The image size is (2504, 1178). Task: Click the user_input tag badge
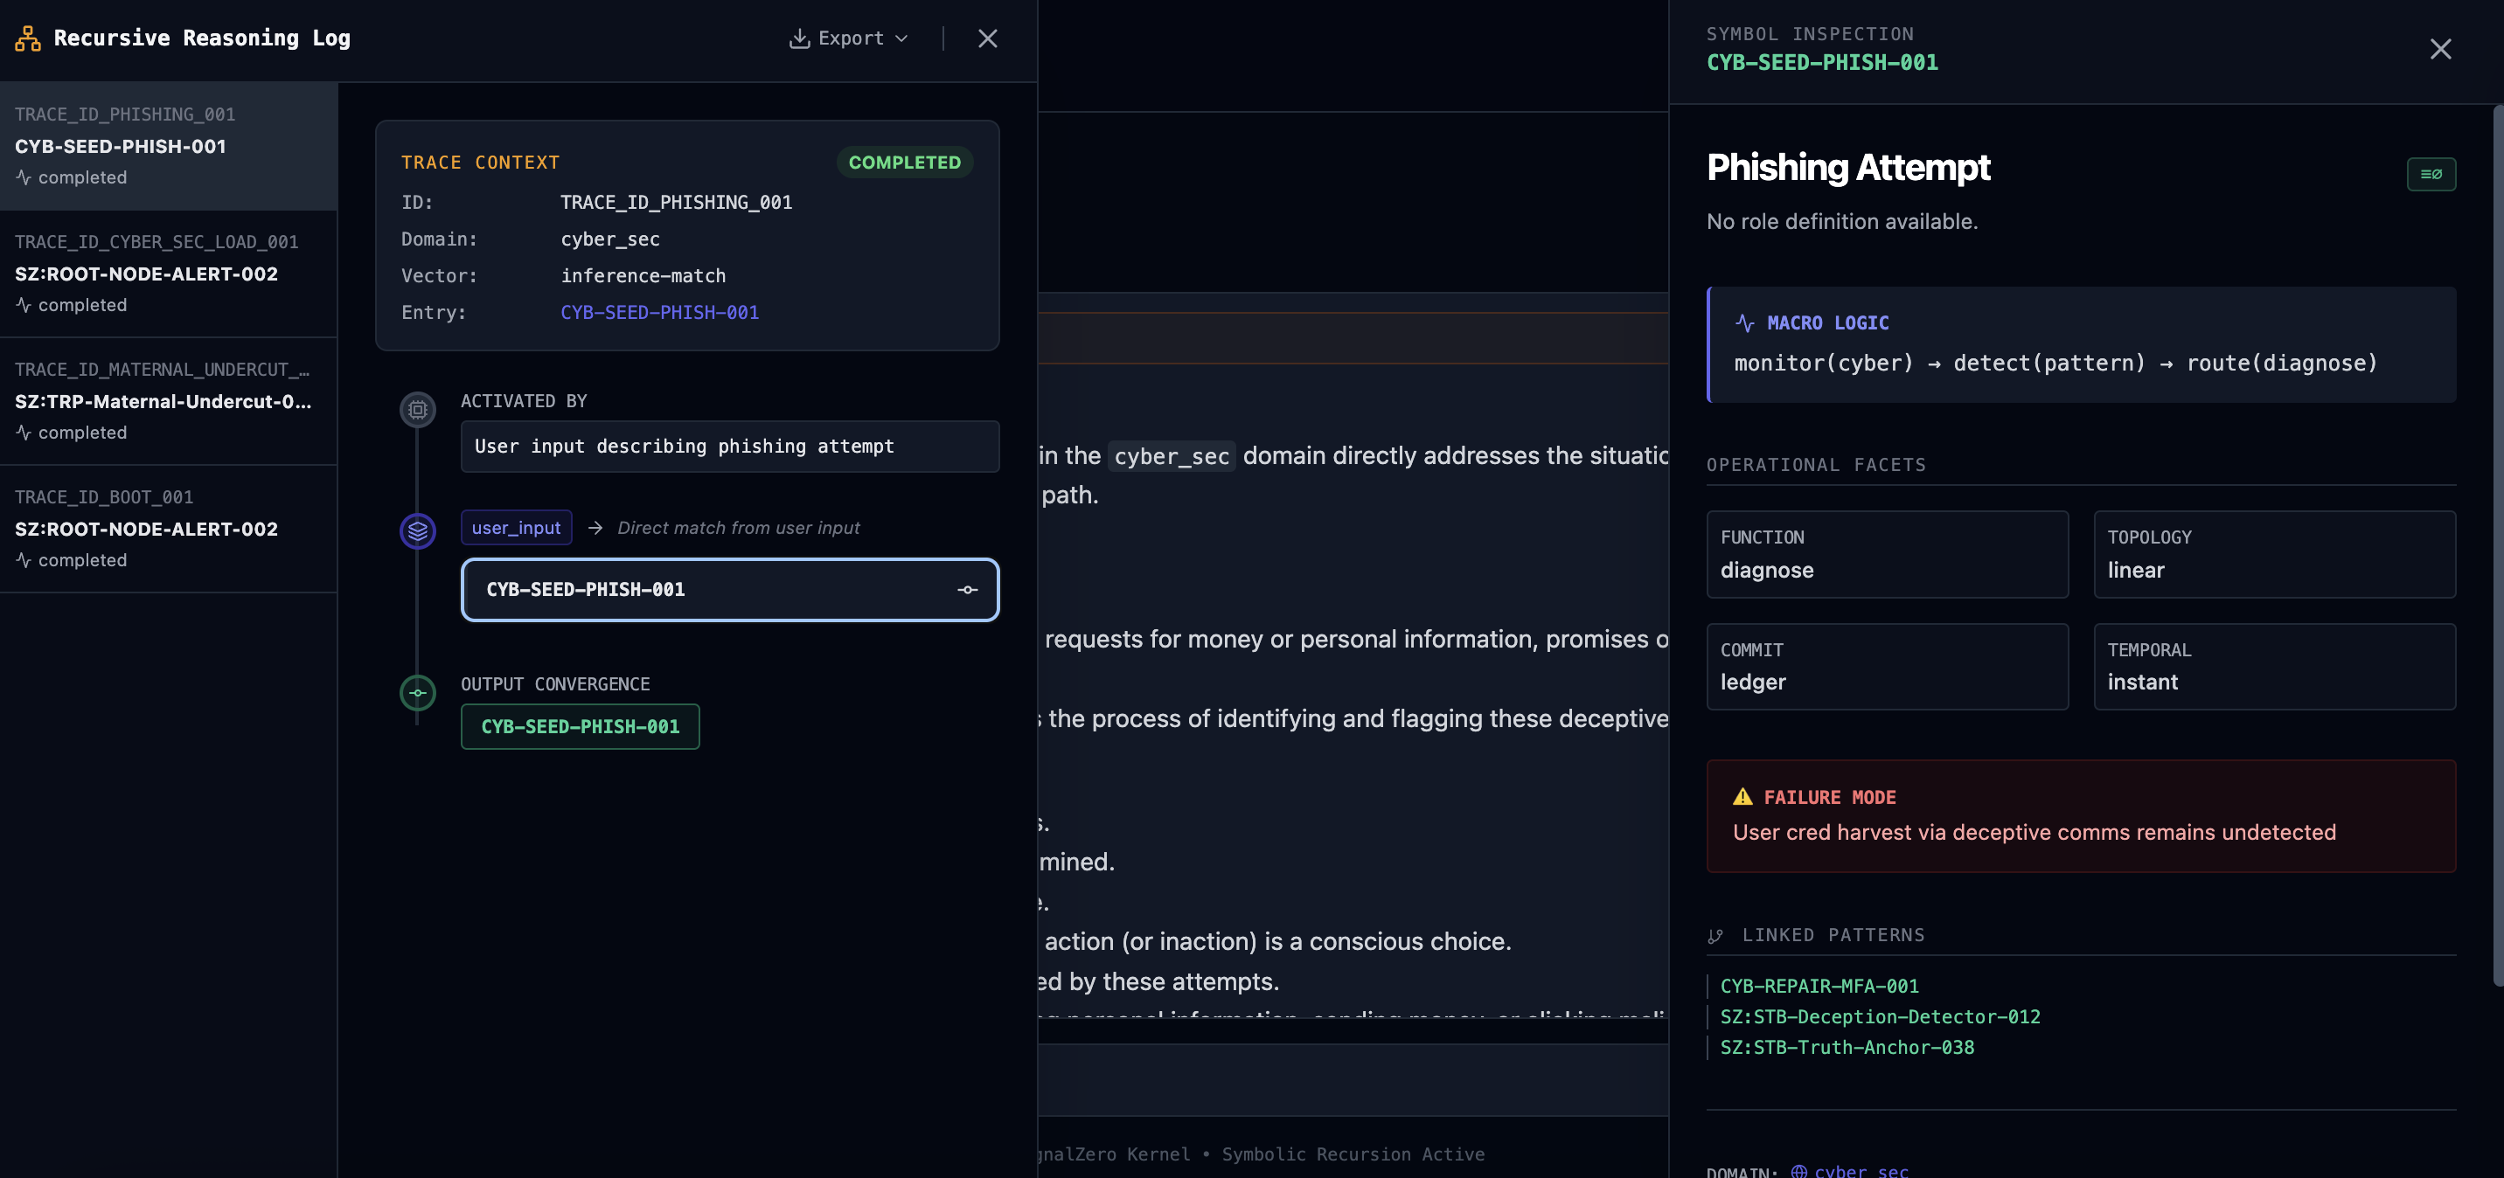[x=515, y=528]
